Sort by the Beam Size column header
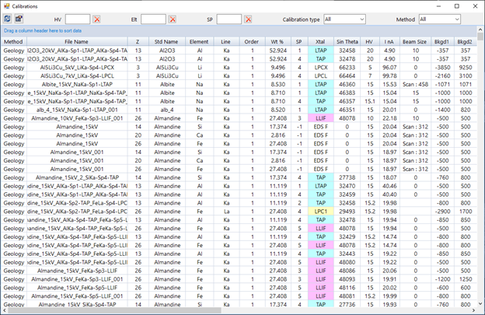This screenshot has width=485, height=315. tap(414, 41)
